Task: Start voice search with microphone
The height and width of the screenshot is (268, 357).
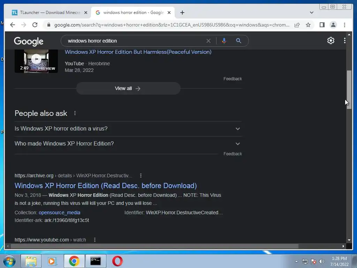Action: coord(224,41)
